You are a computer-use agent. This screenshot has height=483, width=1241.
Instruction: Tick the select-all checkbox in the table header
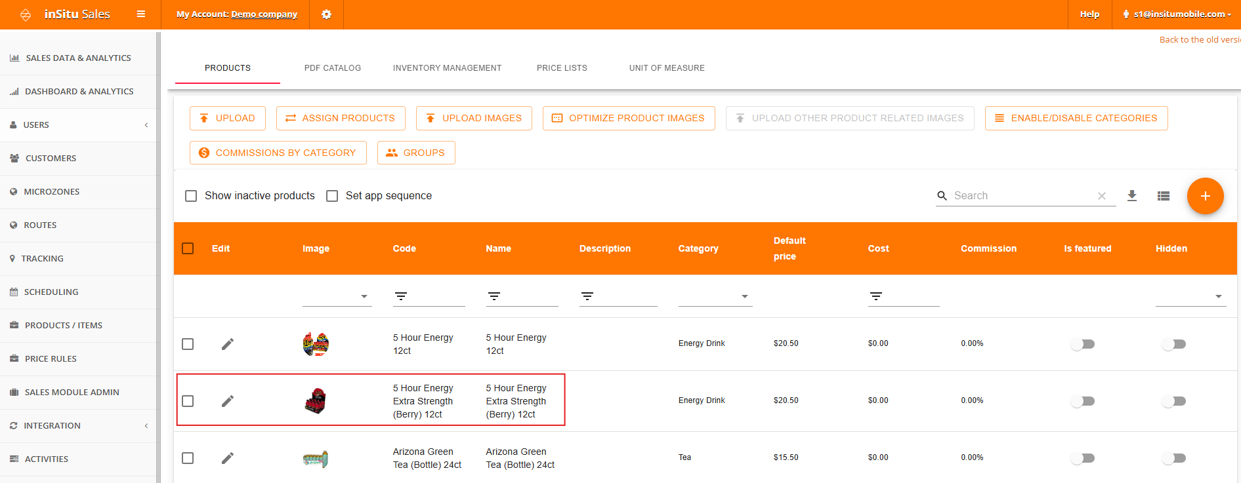click(x=188, y=248)
